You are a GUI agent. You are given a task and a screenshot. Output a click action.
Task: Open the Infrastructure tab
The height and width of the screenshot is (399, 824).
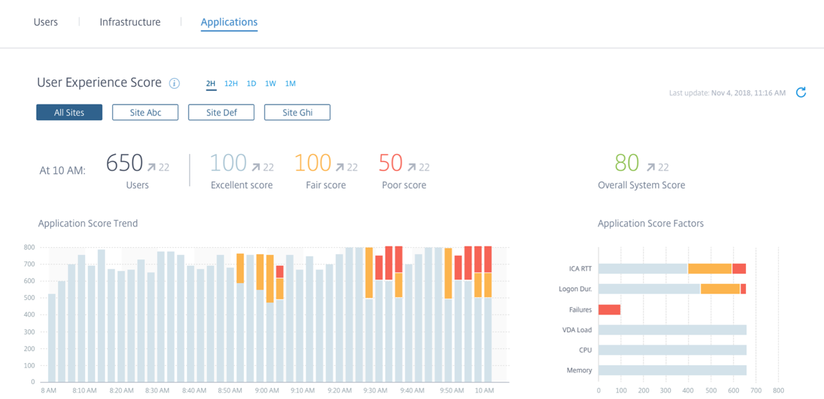(130, 22)
